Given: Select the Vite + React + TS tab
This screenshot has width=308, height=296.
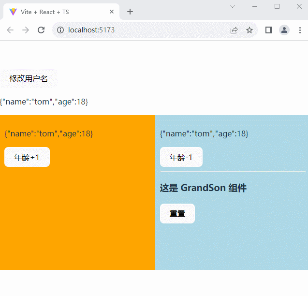Looking at the screenshot, I should [x=53, y=12].
